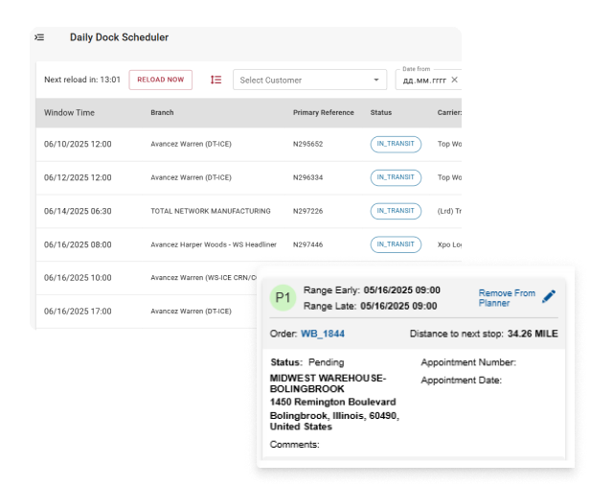Screen dimensions: 590x486
Task: Sort by the Window Time column header
Action: tap(69, 112)
